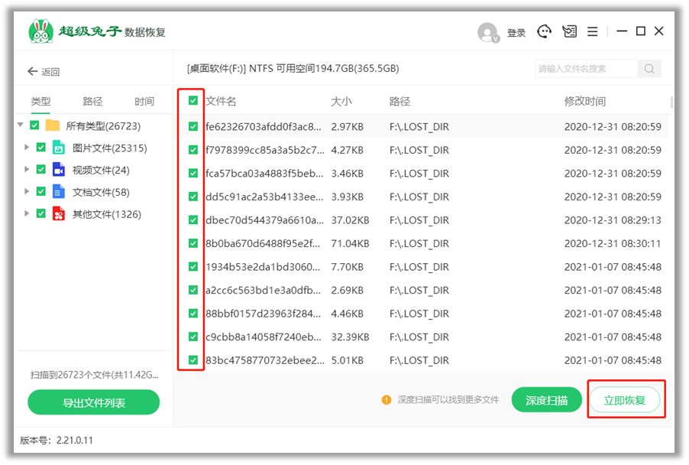Click the search magnifier icon
The image size is (689, 465).
pos(649,69)
